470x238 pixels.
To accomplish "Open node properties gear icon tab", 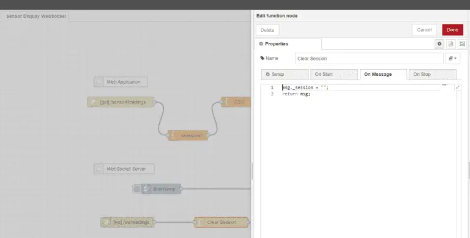I will tap(439, 44).
